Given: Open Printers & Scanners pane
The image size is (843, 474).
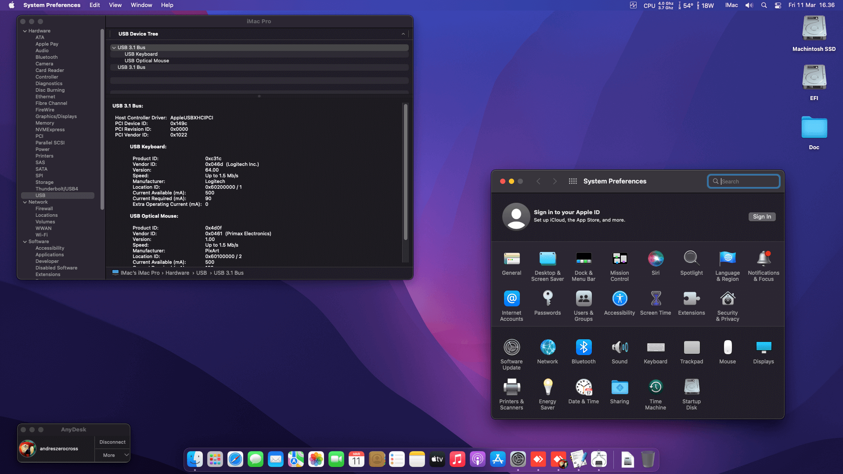Looking at the screenshot, I should [512, 395].
